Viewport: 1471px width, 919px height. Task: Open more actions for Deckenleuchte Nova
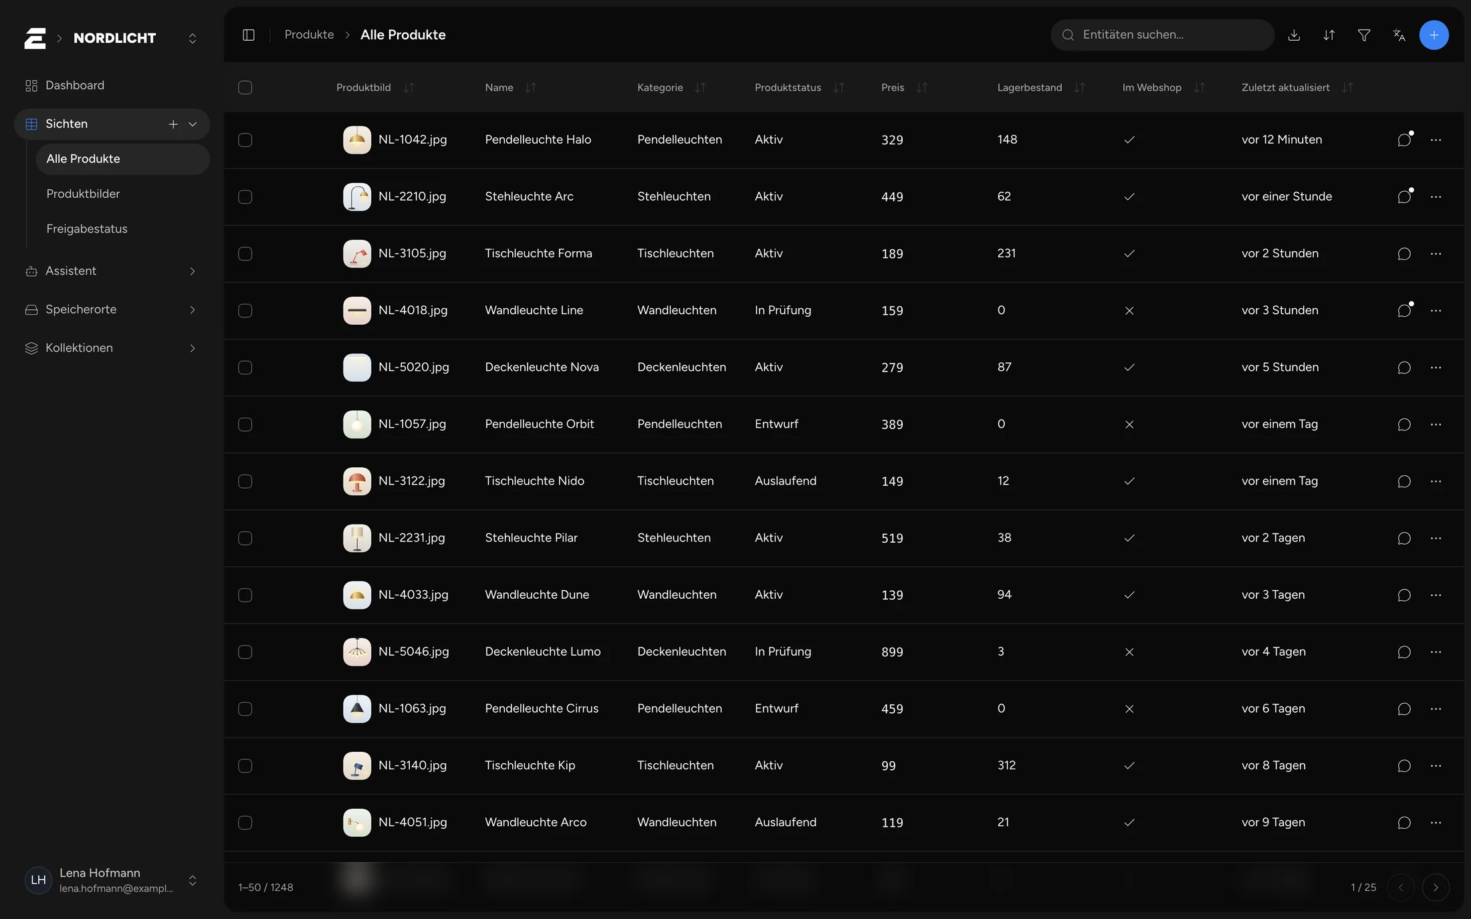click(x=1436, y=368)
